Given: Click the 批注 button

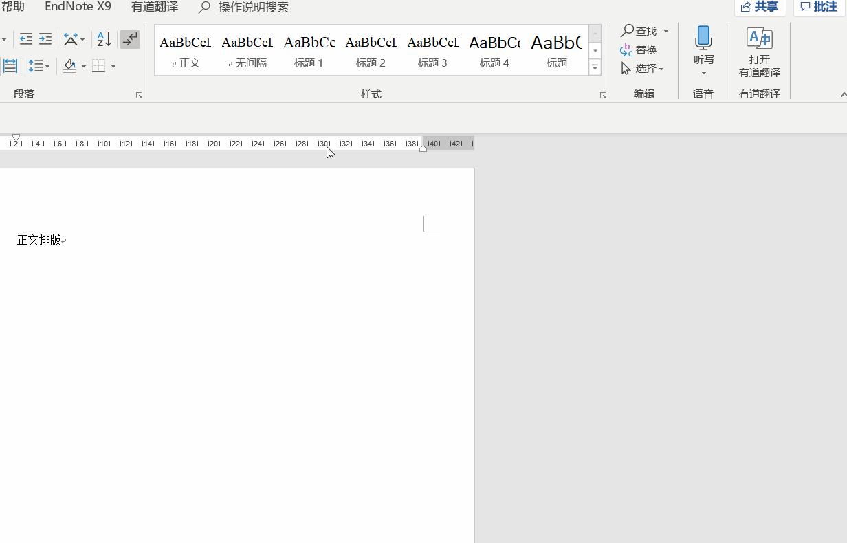Looking at the screenshot, I should pyautogui.click(x=819, y=7).
